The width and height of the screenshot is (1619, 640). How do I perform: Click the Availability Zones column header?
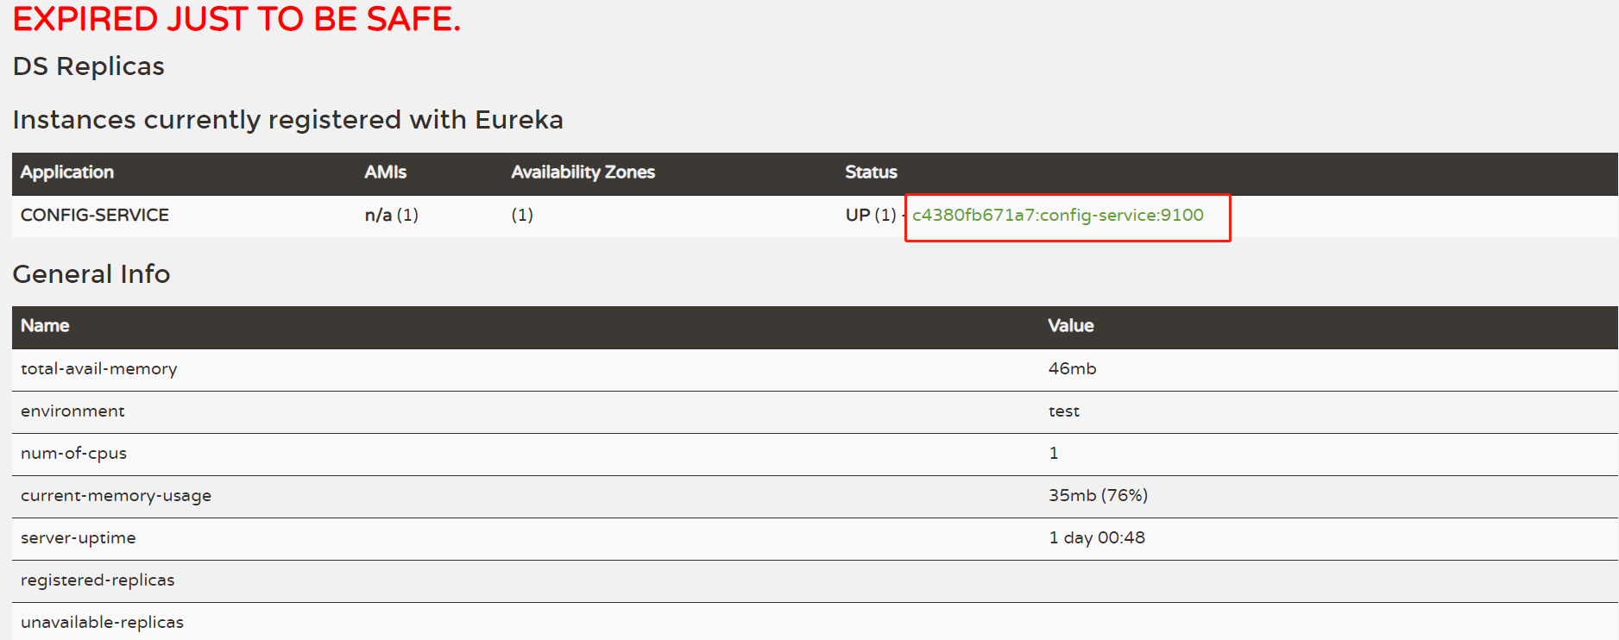click(x=583, y=173)
